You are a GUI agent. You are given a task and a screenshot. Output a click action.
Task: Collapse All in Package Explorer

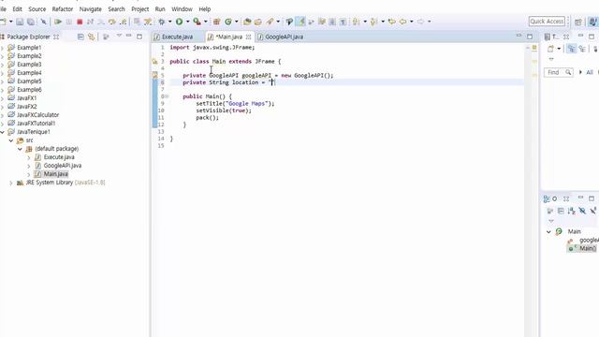pyautogui.click(x=80, y=37)
